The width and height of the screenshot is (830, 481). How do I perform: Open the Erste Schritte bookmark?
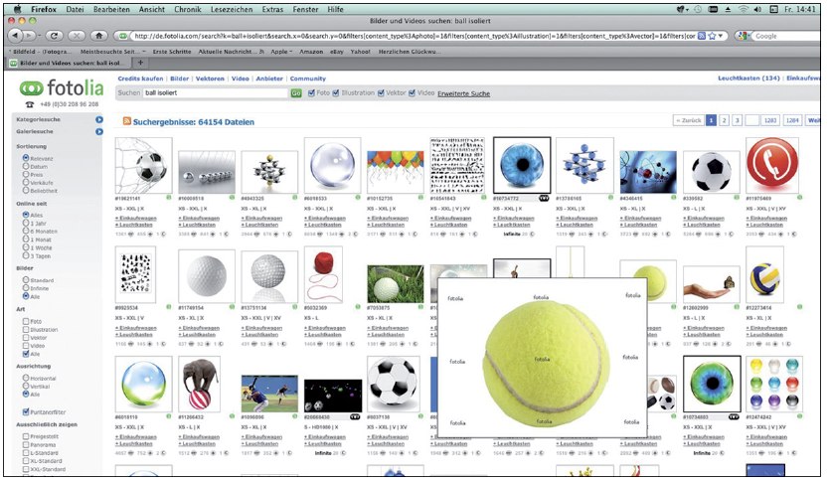172,52
